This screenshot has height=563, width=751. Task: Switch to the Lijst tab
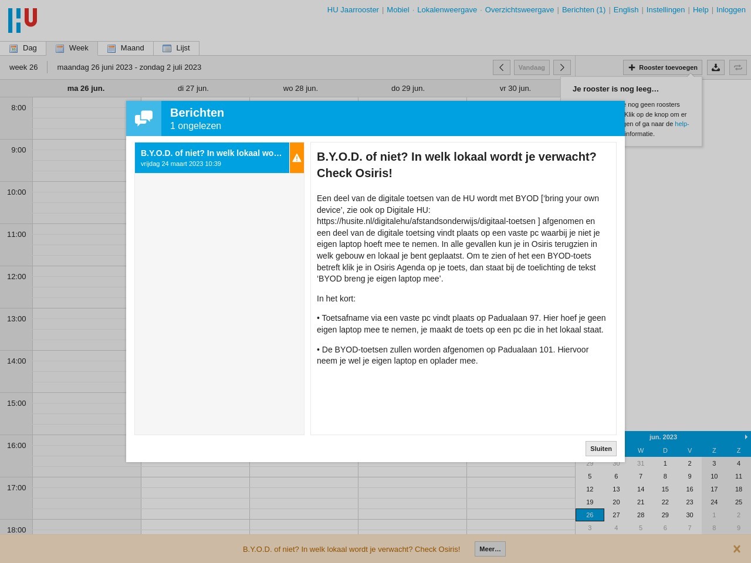177,48
